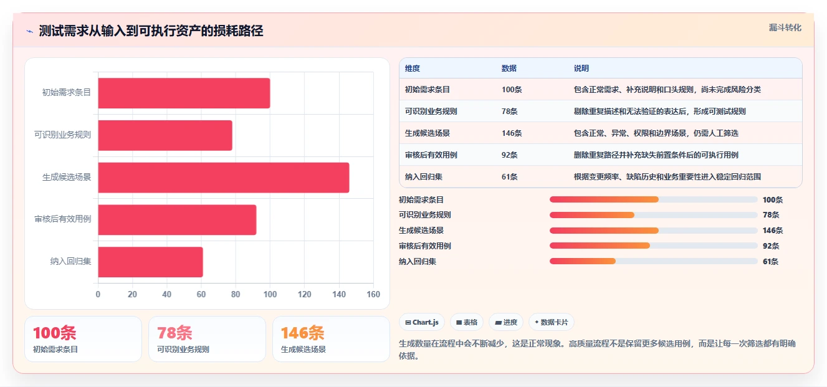Click the 可识别业务规则 cell in the table

(x=431, y=112)
